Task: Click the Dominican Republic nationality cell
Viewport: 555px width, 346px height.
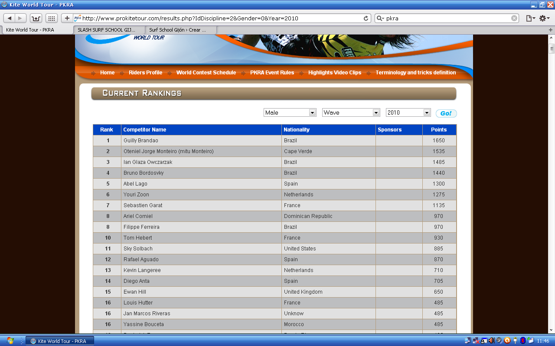Action: tap(329, 216)
